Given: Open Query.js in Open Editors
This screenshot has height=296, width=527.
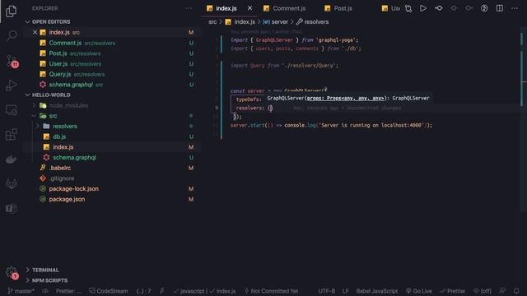Looking at the screenshot, I should click(x=60, y=74).
